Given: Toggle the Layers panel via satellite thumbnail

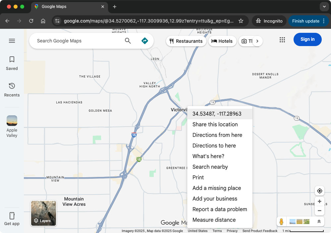Looking at the screenshot, I should [43, 213].
